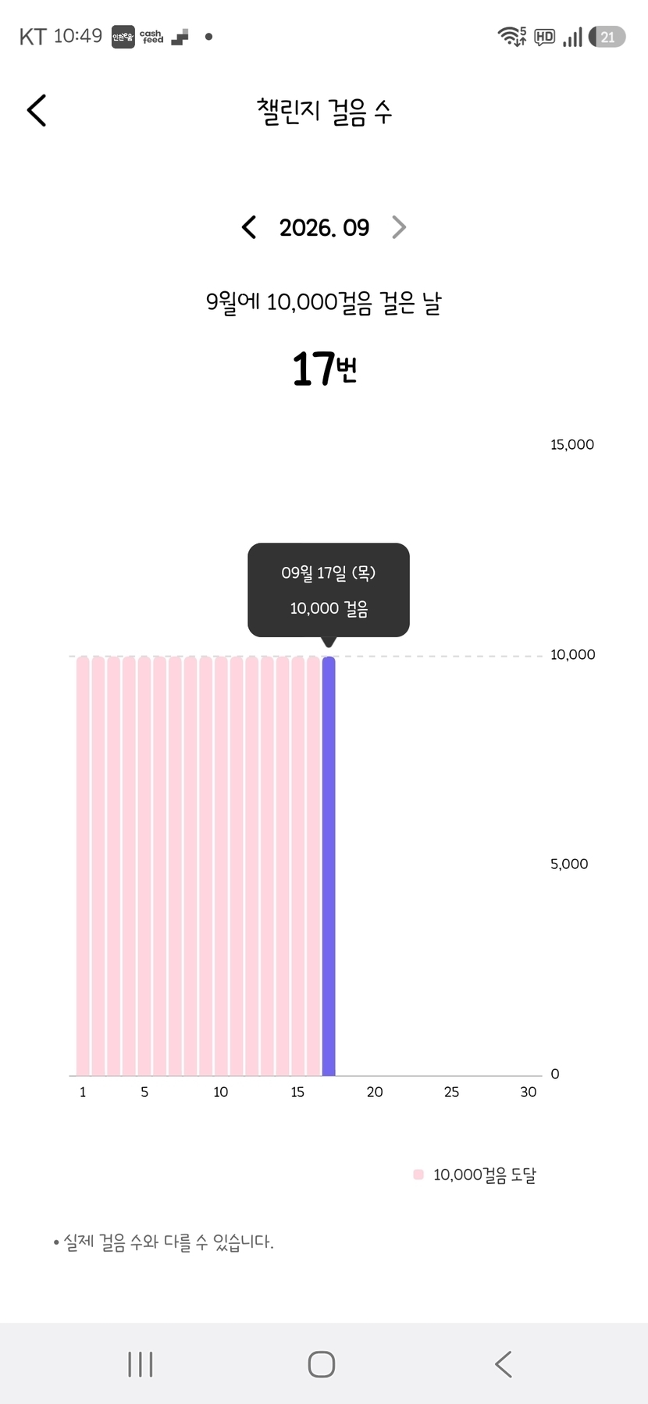The height and width of the screenshot is (1404, 648).
Task: Tap the HD voice call status icon
Action: (544, 37)
